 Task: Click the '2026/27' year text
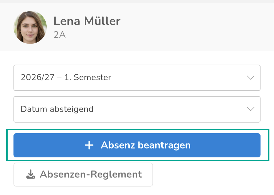coord(38,77)
